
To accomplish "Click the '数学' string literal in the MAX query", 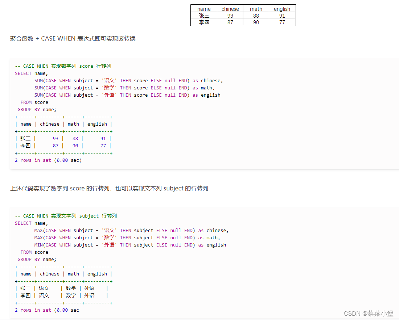I will pyautogui.click(x=110, y=238).
